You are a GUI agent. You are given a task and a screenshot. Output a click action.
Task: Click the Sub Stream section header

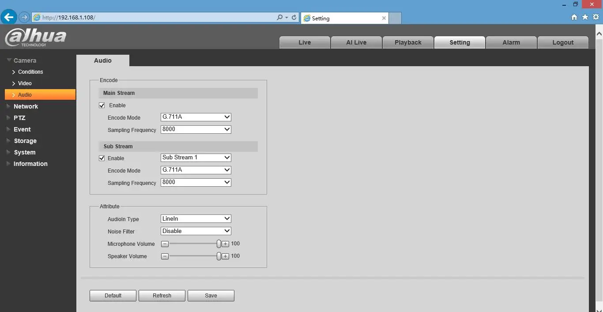point(178,147)
